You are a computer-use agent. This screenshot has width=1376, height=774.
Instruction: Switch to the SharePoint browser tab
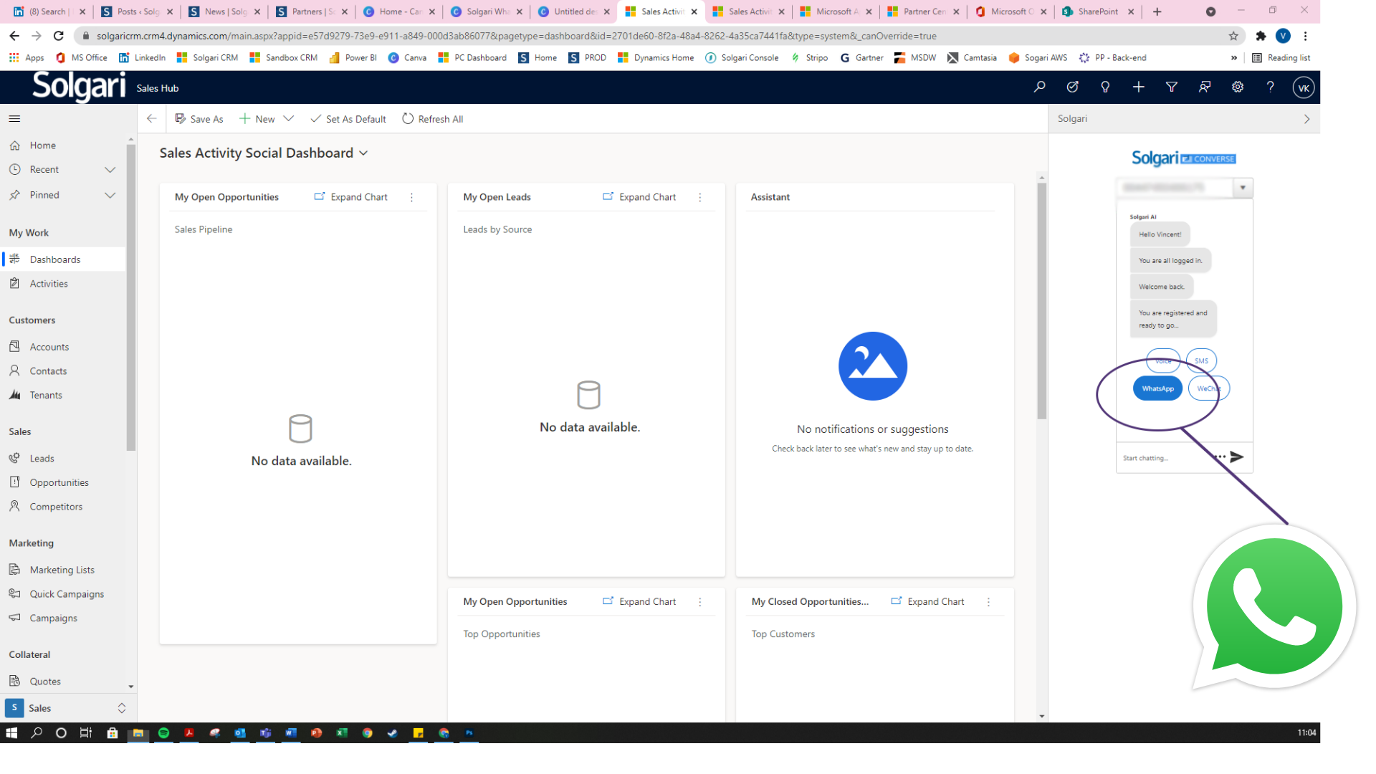pos(1096,11)
